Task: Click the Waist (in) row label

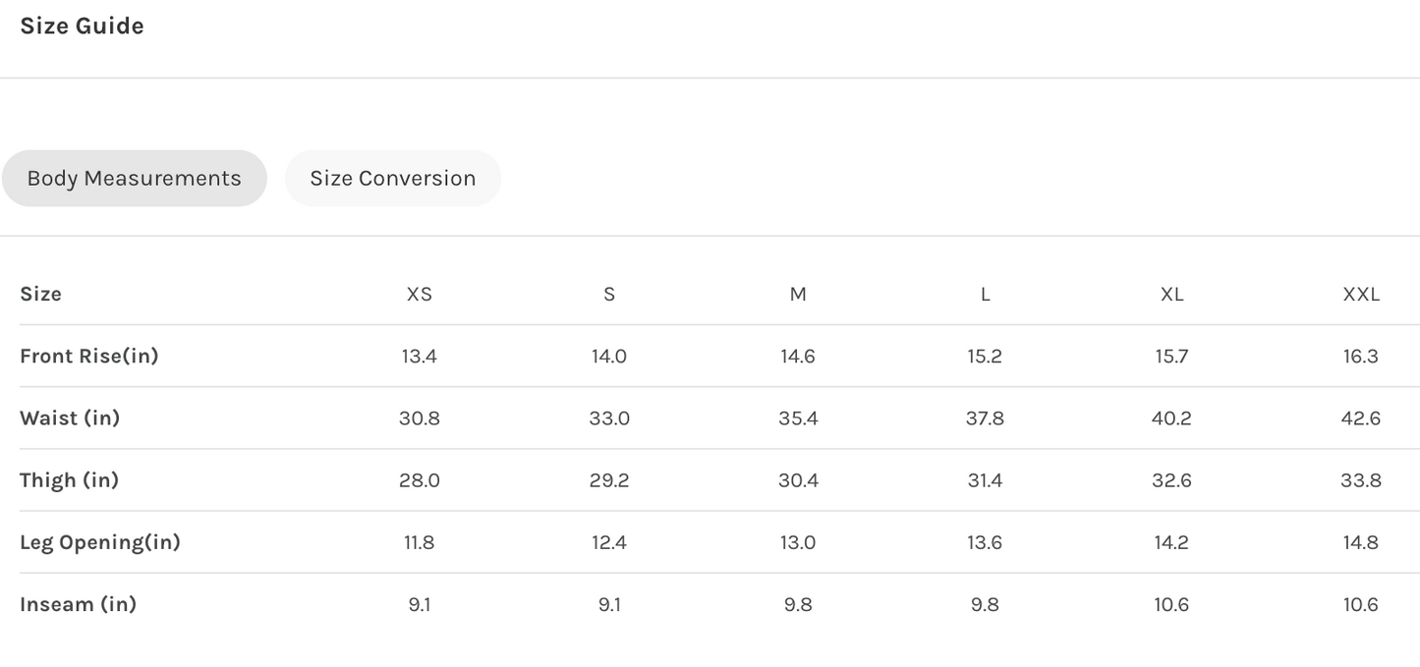Action: point(70,417)
